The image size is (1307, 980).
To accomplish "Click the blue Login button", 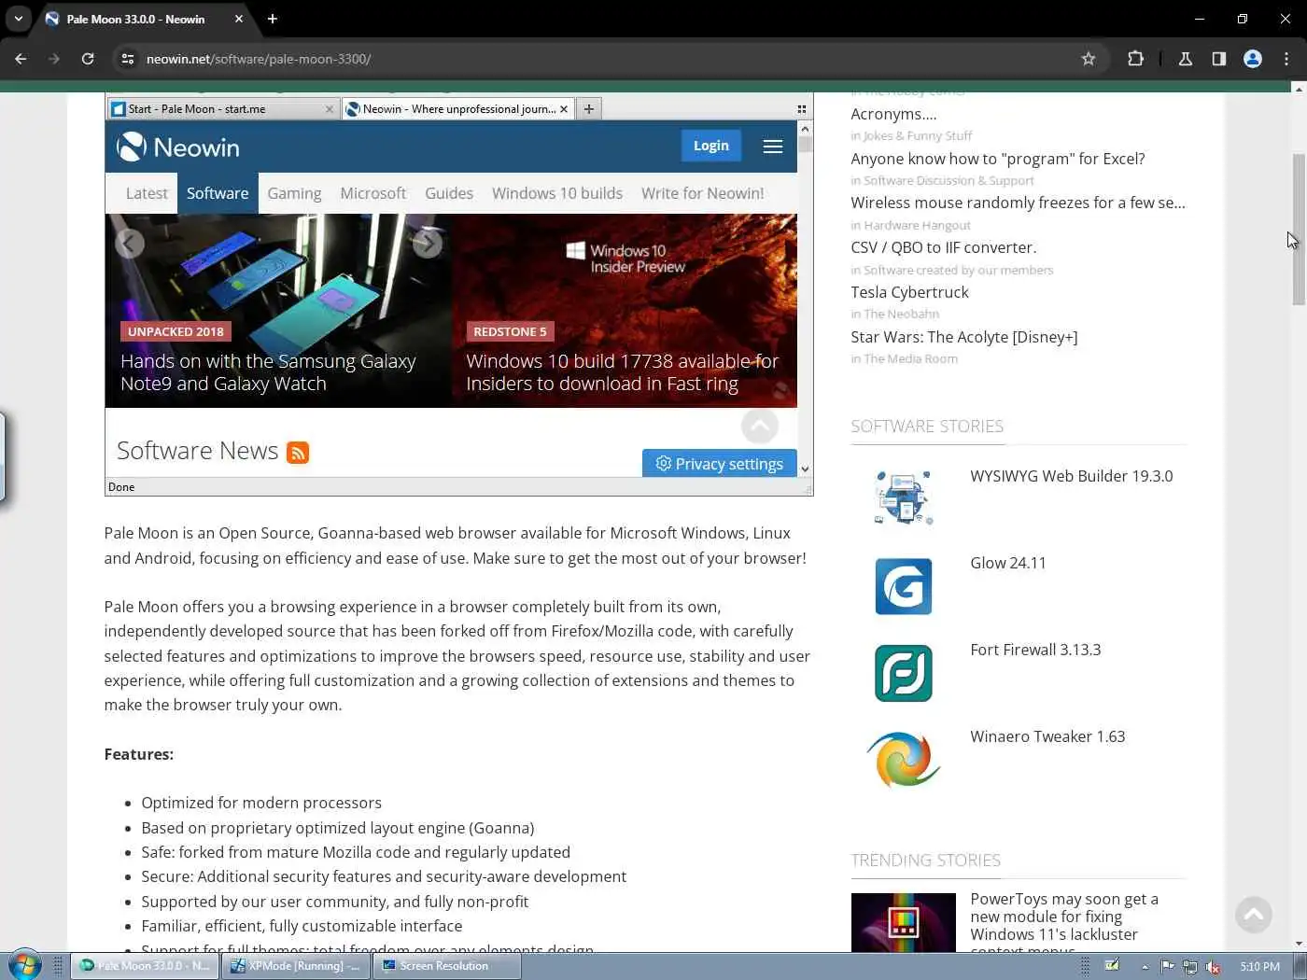I will pos(710,146).
